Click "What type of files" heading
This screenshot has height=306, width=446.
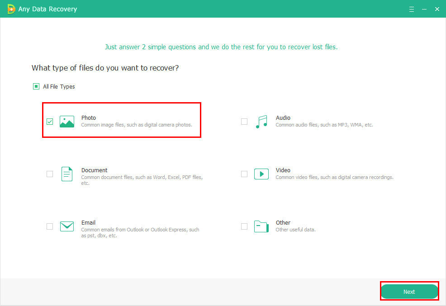(105, 68)
